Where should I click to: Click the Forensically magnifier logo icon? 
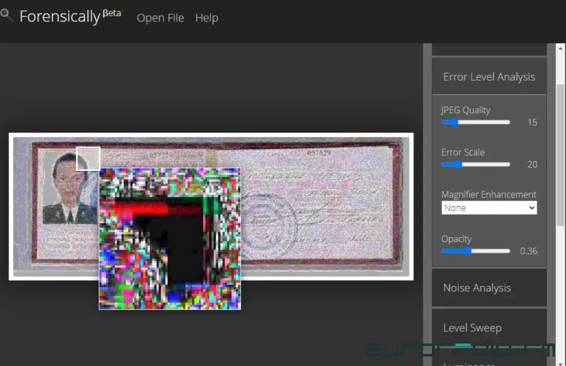pyautogui.click(x=6, y=16)
